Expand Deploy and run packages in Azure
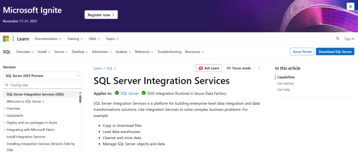This screenshot has width=358, height=153. tap(30, 123)
